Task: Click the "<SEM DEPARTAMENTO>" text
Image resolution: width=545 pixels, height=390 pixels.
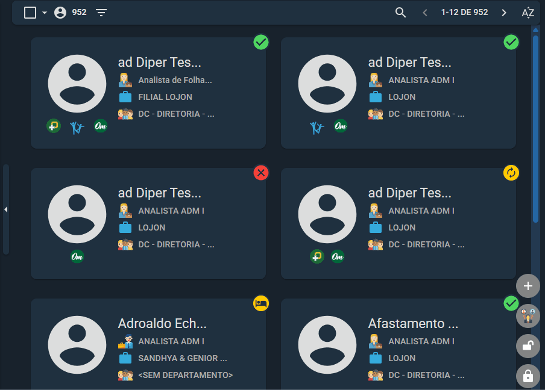Action: 186,375
